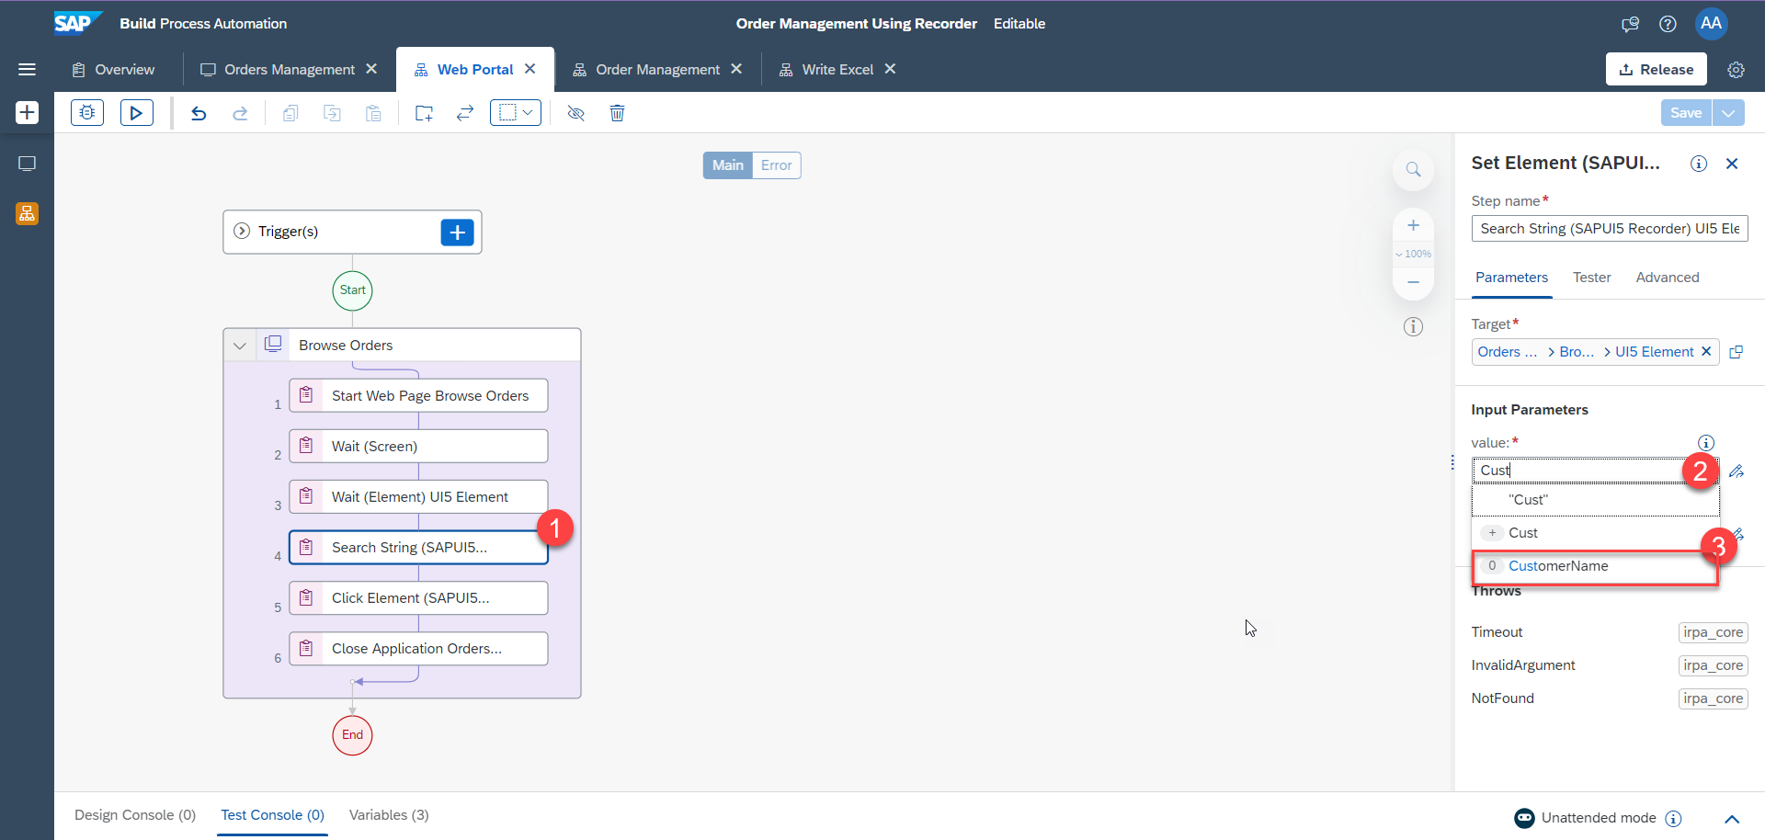
Task: Click the SAP logo
Action: pos(76,23)
